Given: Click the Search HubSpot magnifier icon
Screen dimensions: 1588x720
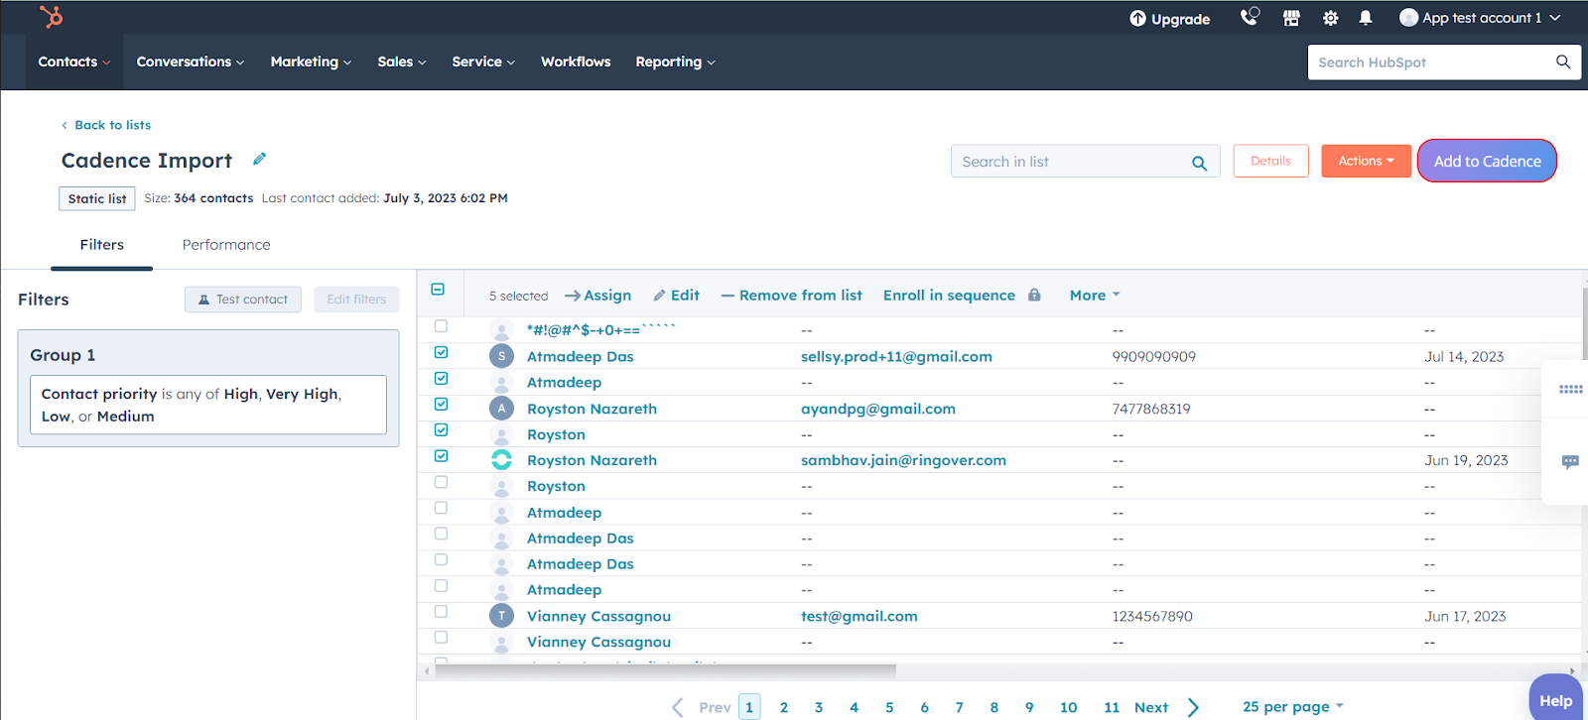Looking at the screenshot, I should click(1563, 61).
